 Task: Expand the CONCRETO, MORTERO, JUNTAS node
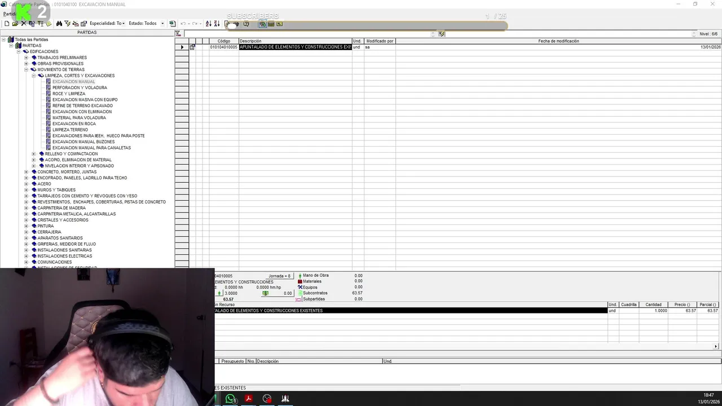[26, 172]
